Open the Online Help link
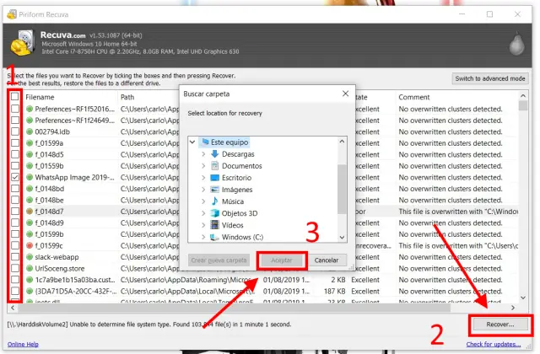 [x=19, y=344]
